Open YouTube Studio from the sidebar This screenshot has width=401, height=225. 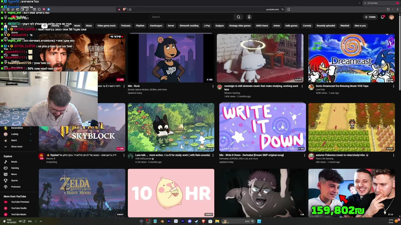(19, 208)
